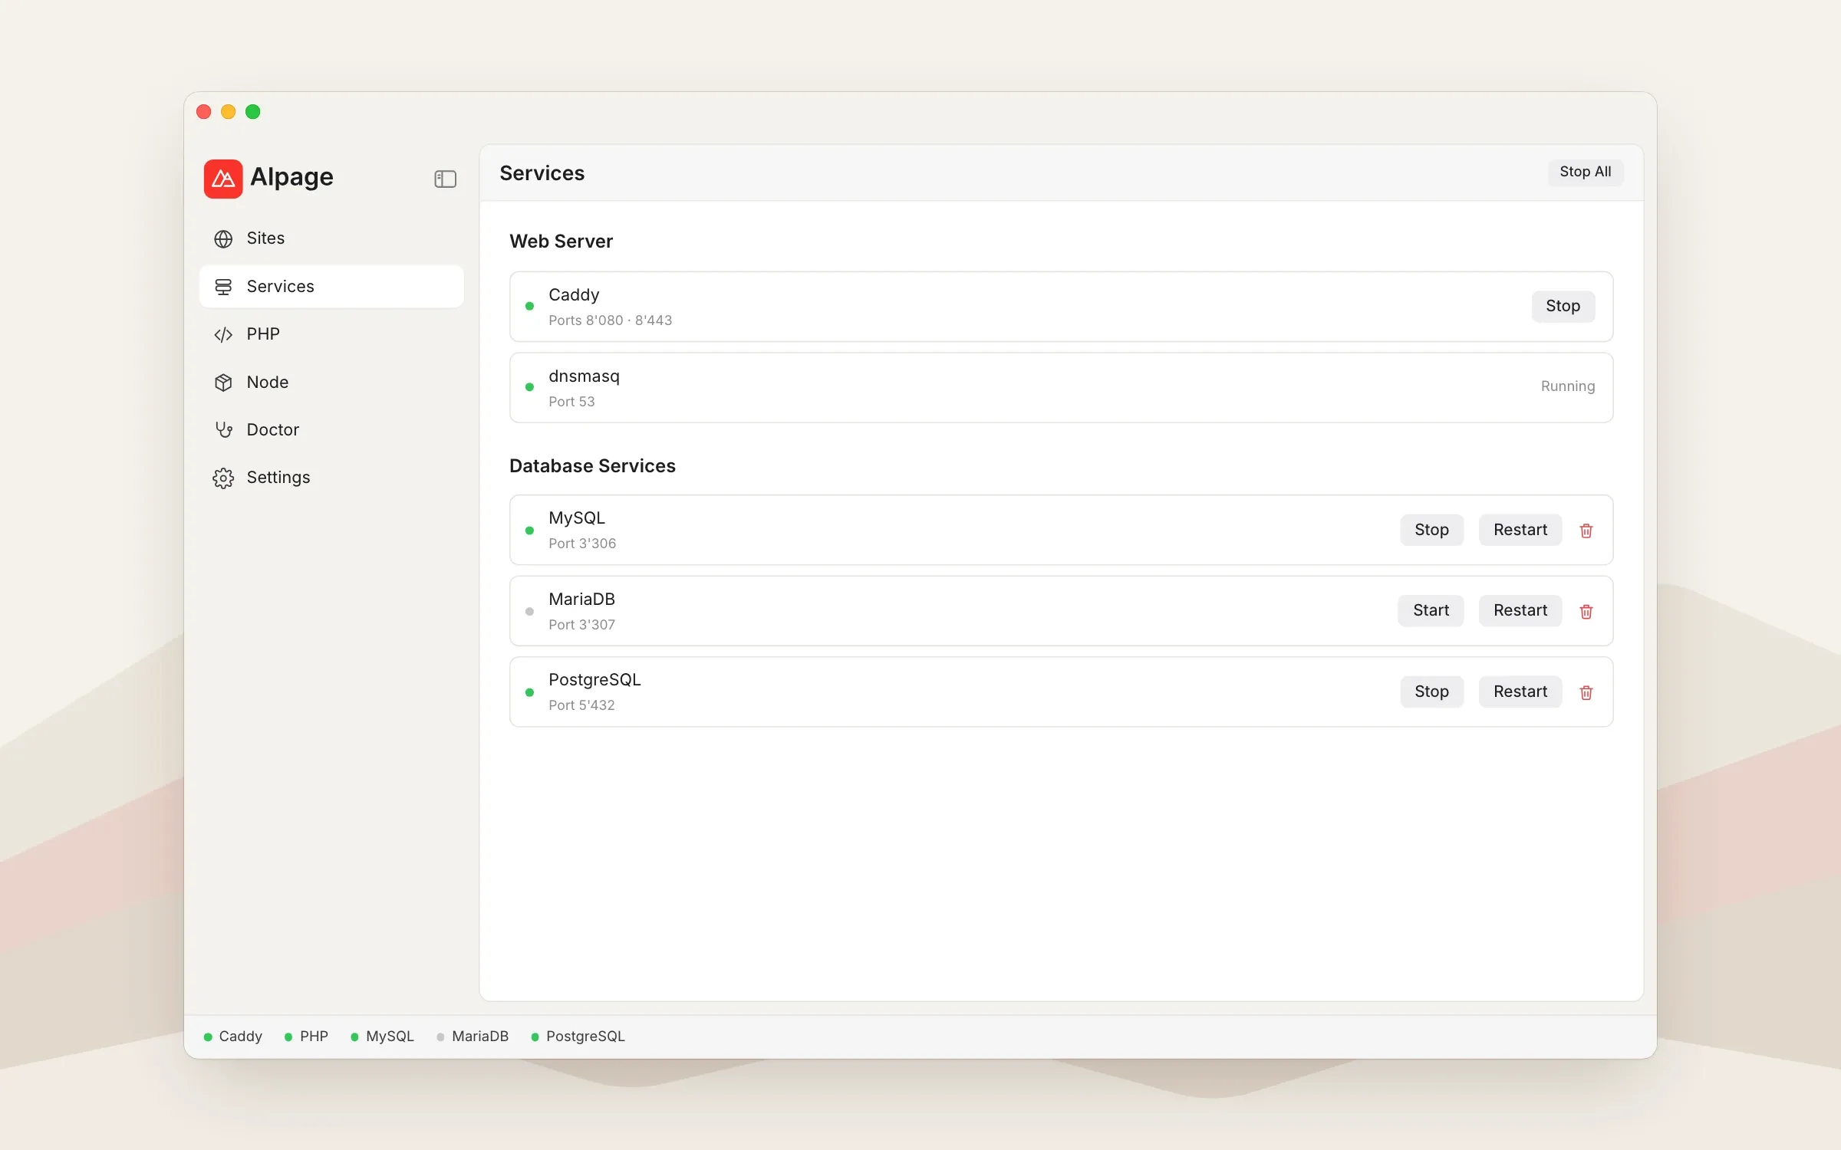This screenshot has height=1150, width=1841.
Task: Click the MariaDB status bar entry
Action: click(x=473, y=1037)
